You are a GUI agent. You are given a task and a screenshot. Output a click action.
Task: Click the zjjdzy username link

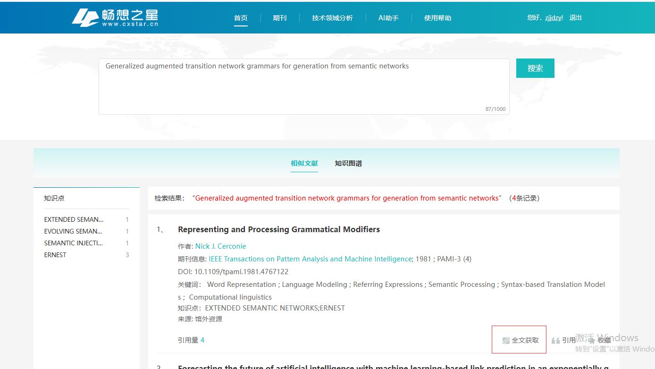coord(553,18)
